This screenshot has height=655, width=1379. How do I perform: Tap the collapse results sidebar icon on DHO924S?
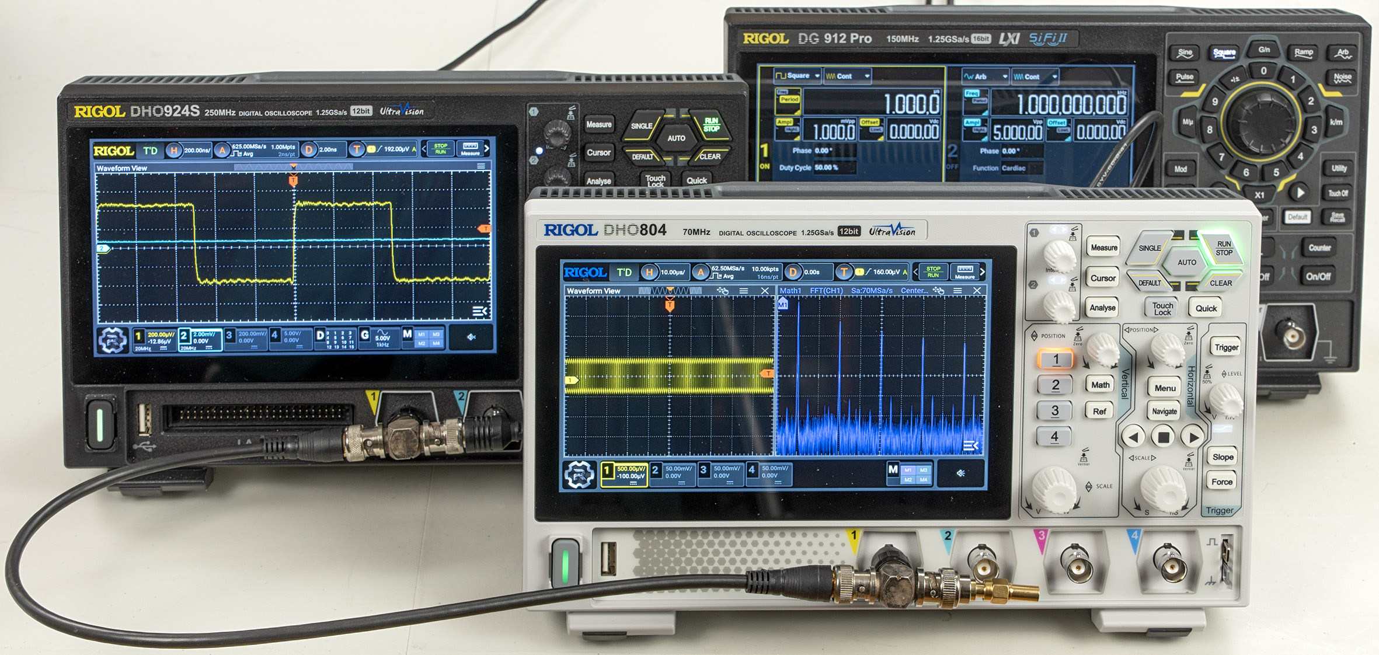[x=479, y=311]
